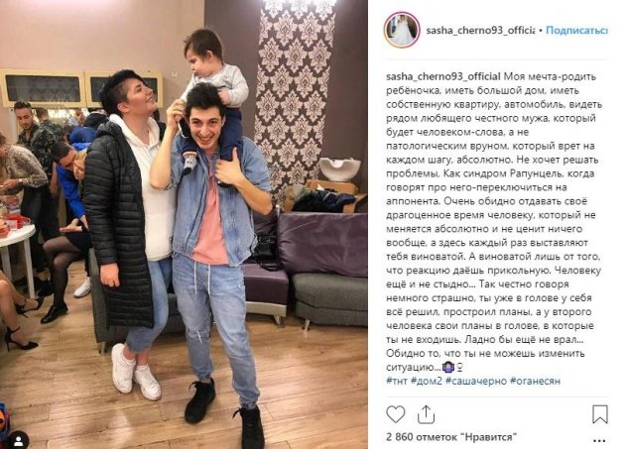This screenshot has width=626, height=449.
Task: Click the baby on the man's shoulders
Action: [x=213, y=92]
